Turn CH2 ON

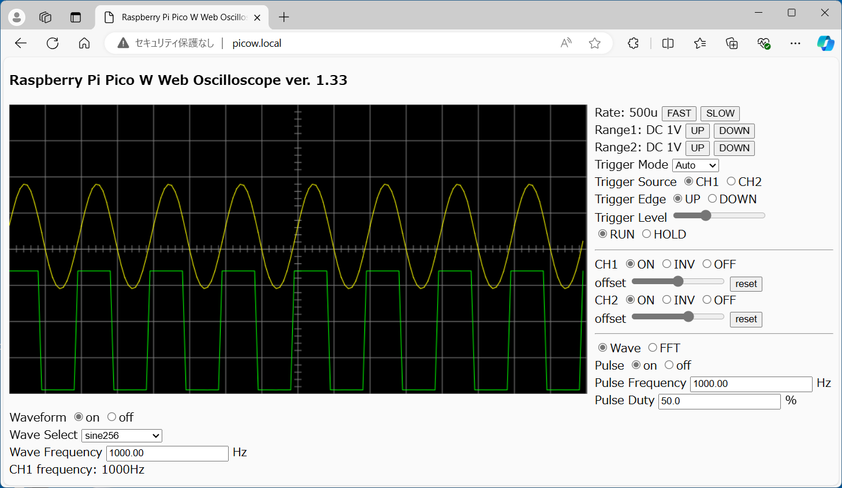point(631,300)
